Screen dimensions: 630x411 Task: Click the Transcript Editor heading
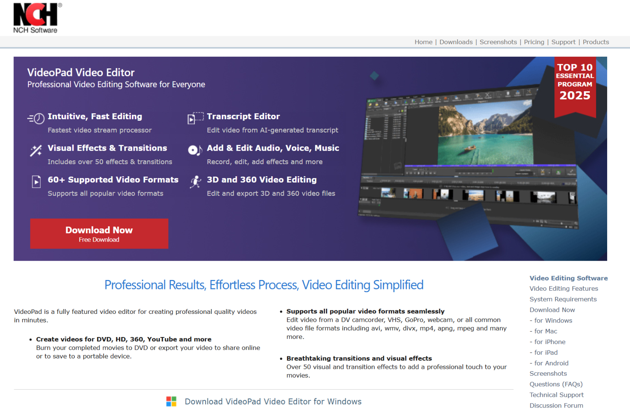click(x=243, y=116)
